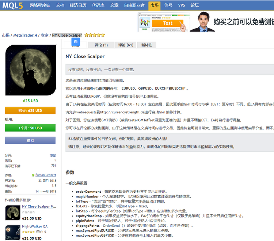
Task: Click the green verified shield icon by author
Action: [33, 175]
